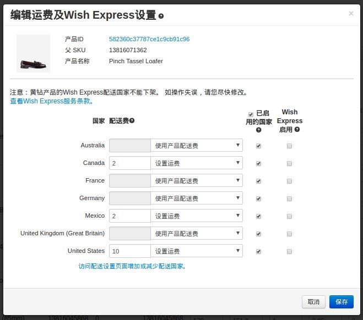This screenshot has height=320, width=363.
Task: Click the 保存 save button
Action: point(342,302)
